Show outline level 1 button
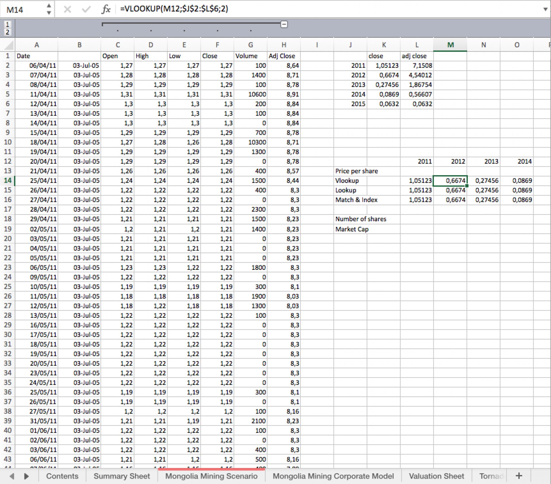This screenshot has height=484, width=551. [x=7, y=24]
